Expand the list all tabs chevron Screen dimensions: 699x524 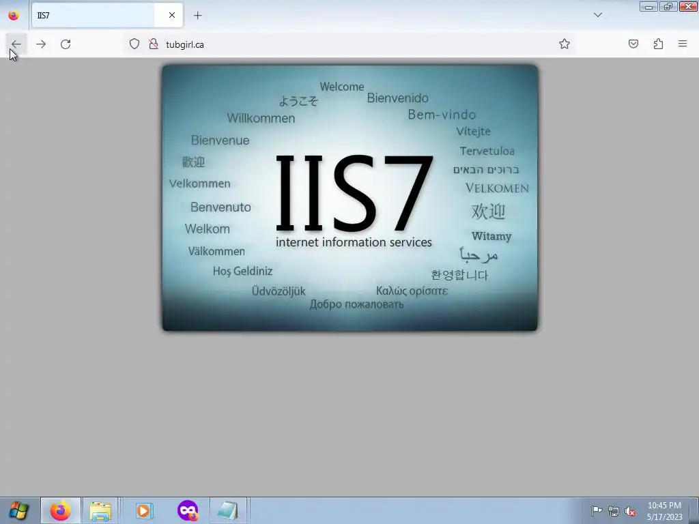(x=598, y=15)
